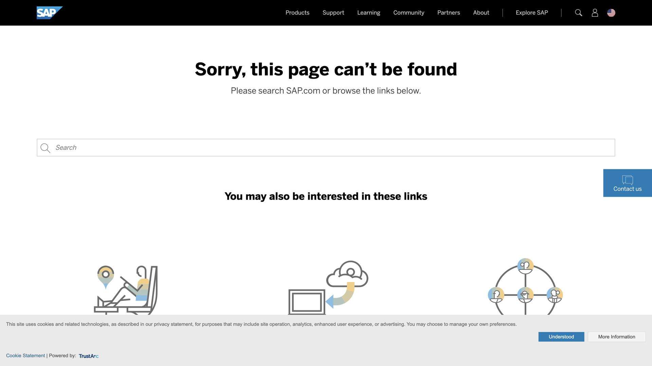Viewport: 652px width, 366px height.
Task: Click the magnifier icon inside search box
Action: (x=45, y=148)
